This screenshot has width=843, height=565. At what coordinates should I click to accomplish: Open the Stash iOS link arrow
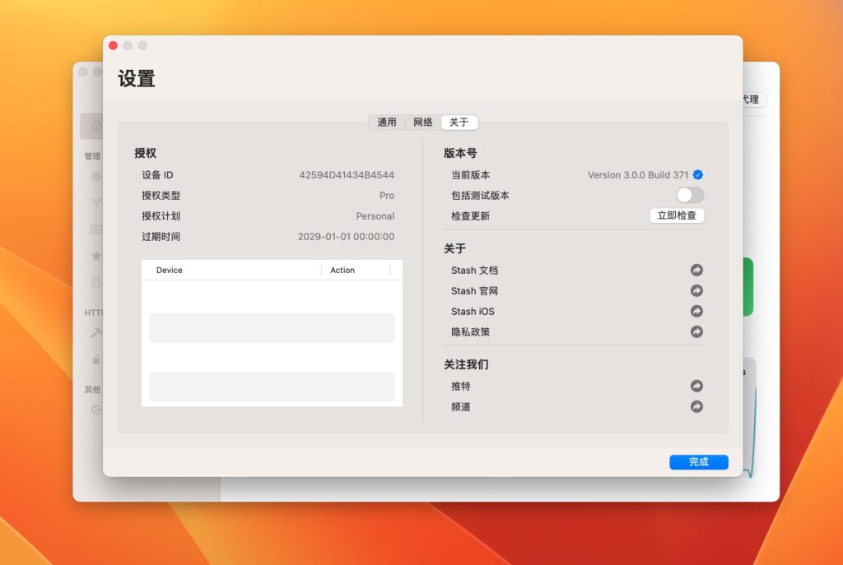point(696,311)
